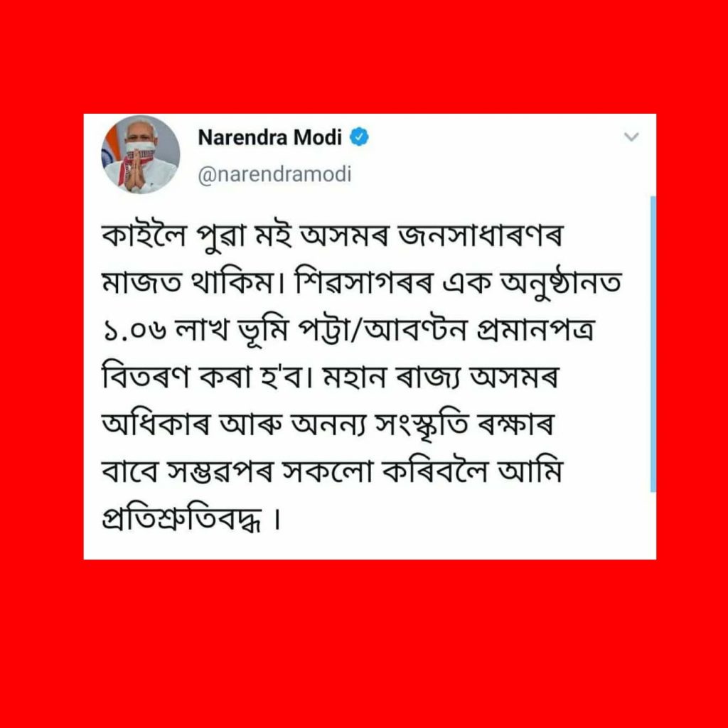Click the word ভূমি in the third line
Image resolution: width=728 pixels, height=728 pixels.
coord(263,331)
